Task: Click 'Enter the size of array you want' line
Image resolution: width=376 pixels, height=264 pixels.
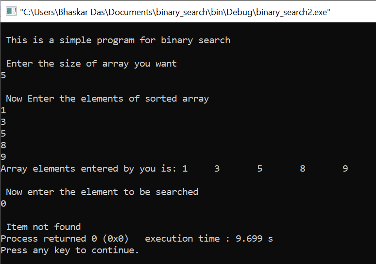Action: pyautogui.click(x=91, y=64)
